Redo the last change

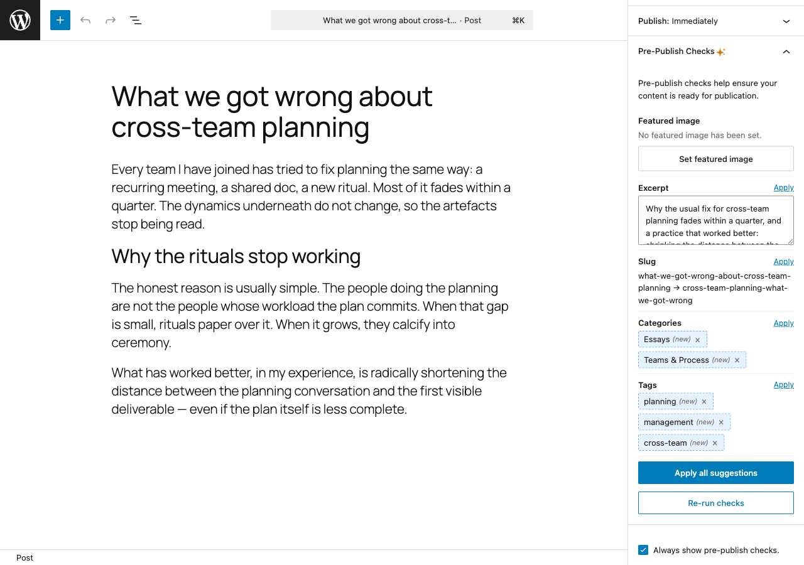(110, 19)
